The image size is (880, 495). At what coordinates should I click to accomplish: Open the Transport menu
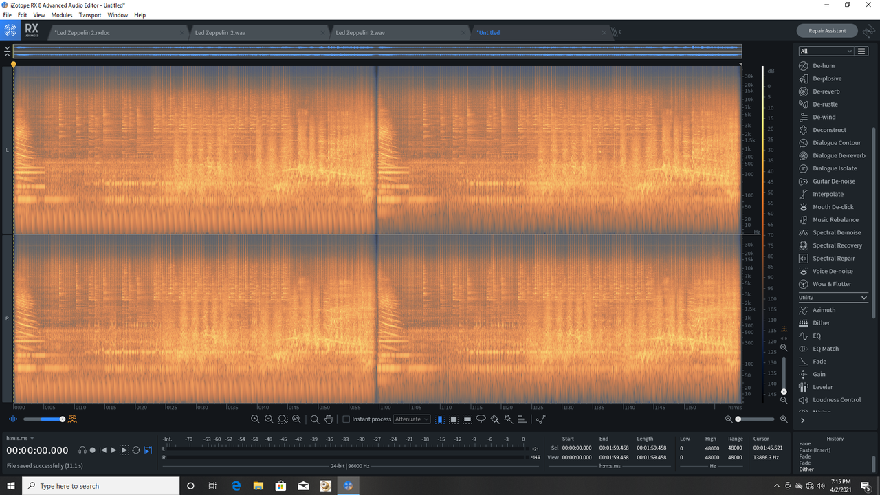[x=90, y=15]
